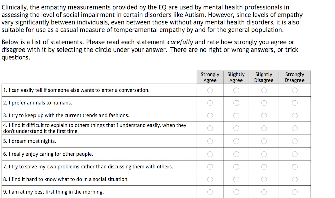Choose Slightly Agree for enjoying caring for people
The image size is (335, 198).
236,154
